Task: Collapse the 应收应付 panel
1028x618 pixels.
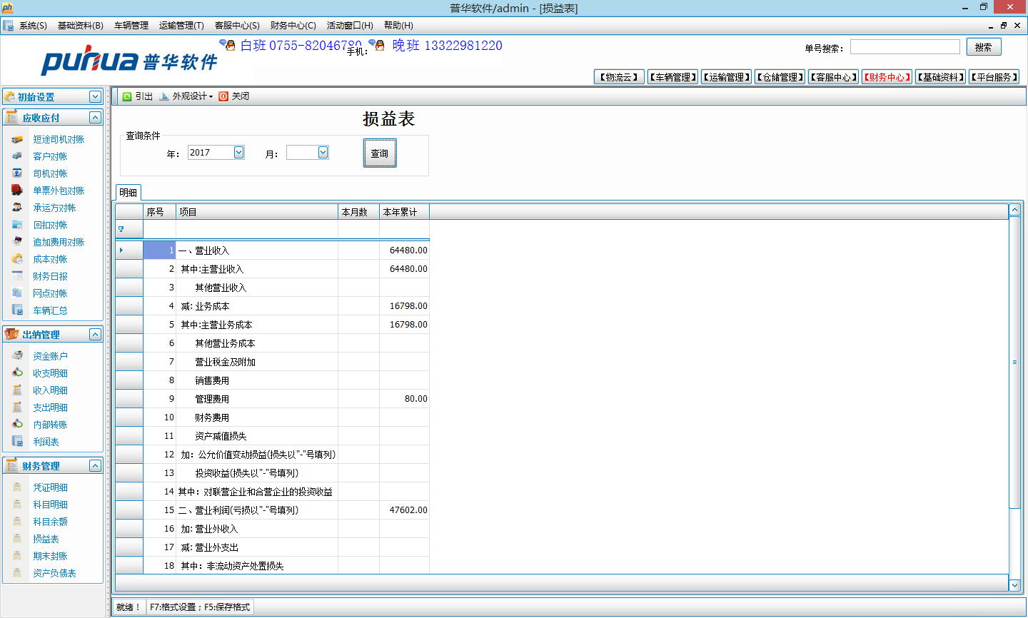Action: click(95, 118)
